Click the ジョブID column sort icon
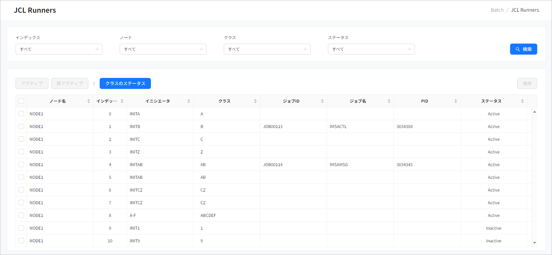 click(x=322, y=101)
